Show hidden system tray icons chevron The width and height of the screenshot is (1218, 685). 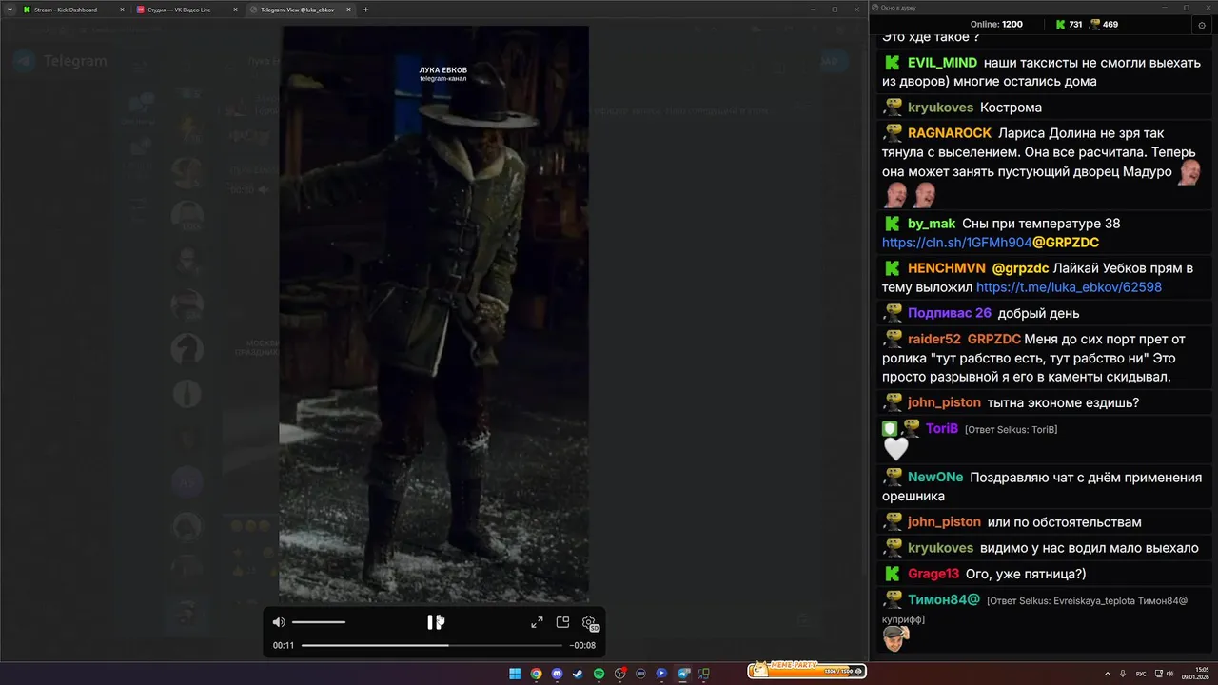1107,674
